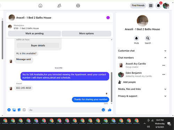Open options dots for Araceli Ary Carrillo
The width and height of the screenshot is (174, 130).
tap(164, 65)
